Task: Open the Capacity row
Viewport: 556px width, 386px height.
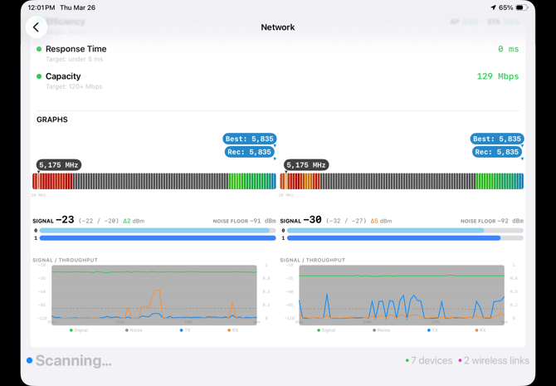Action: (x=278, y=81)
